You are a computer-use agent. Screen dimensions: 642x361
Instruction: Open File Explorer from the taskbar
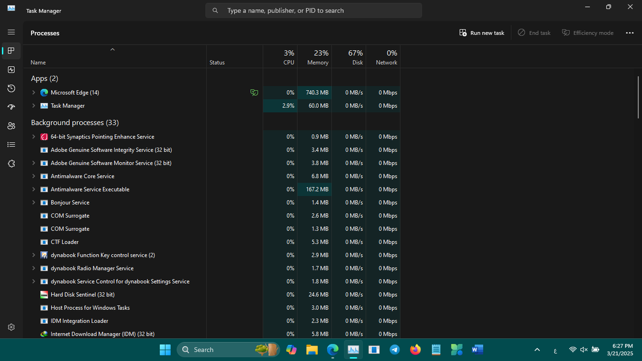point(312,349)
